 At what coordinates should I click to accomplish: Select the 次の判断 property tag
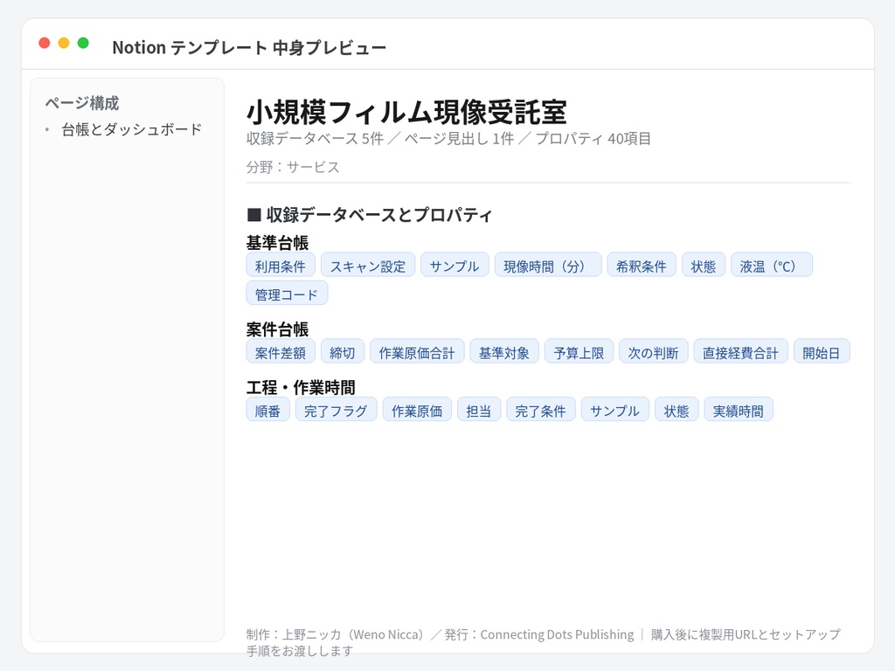[x=654, y=351]
